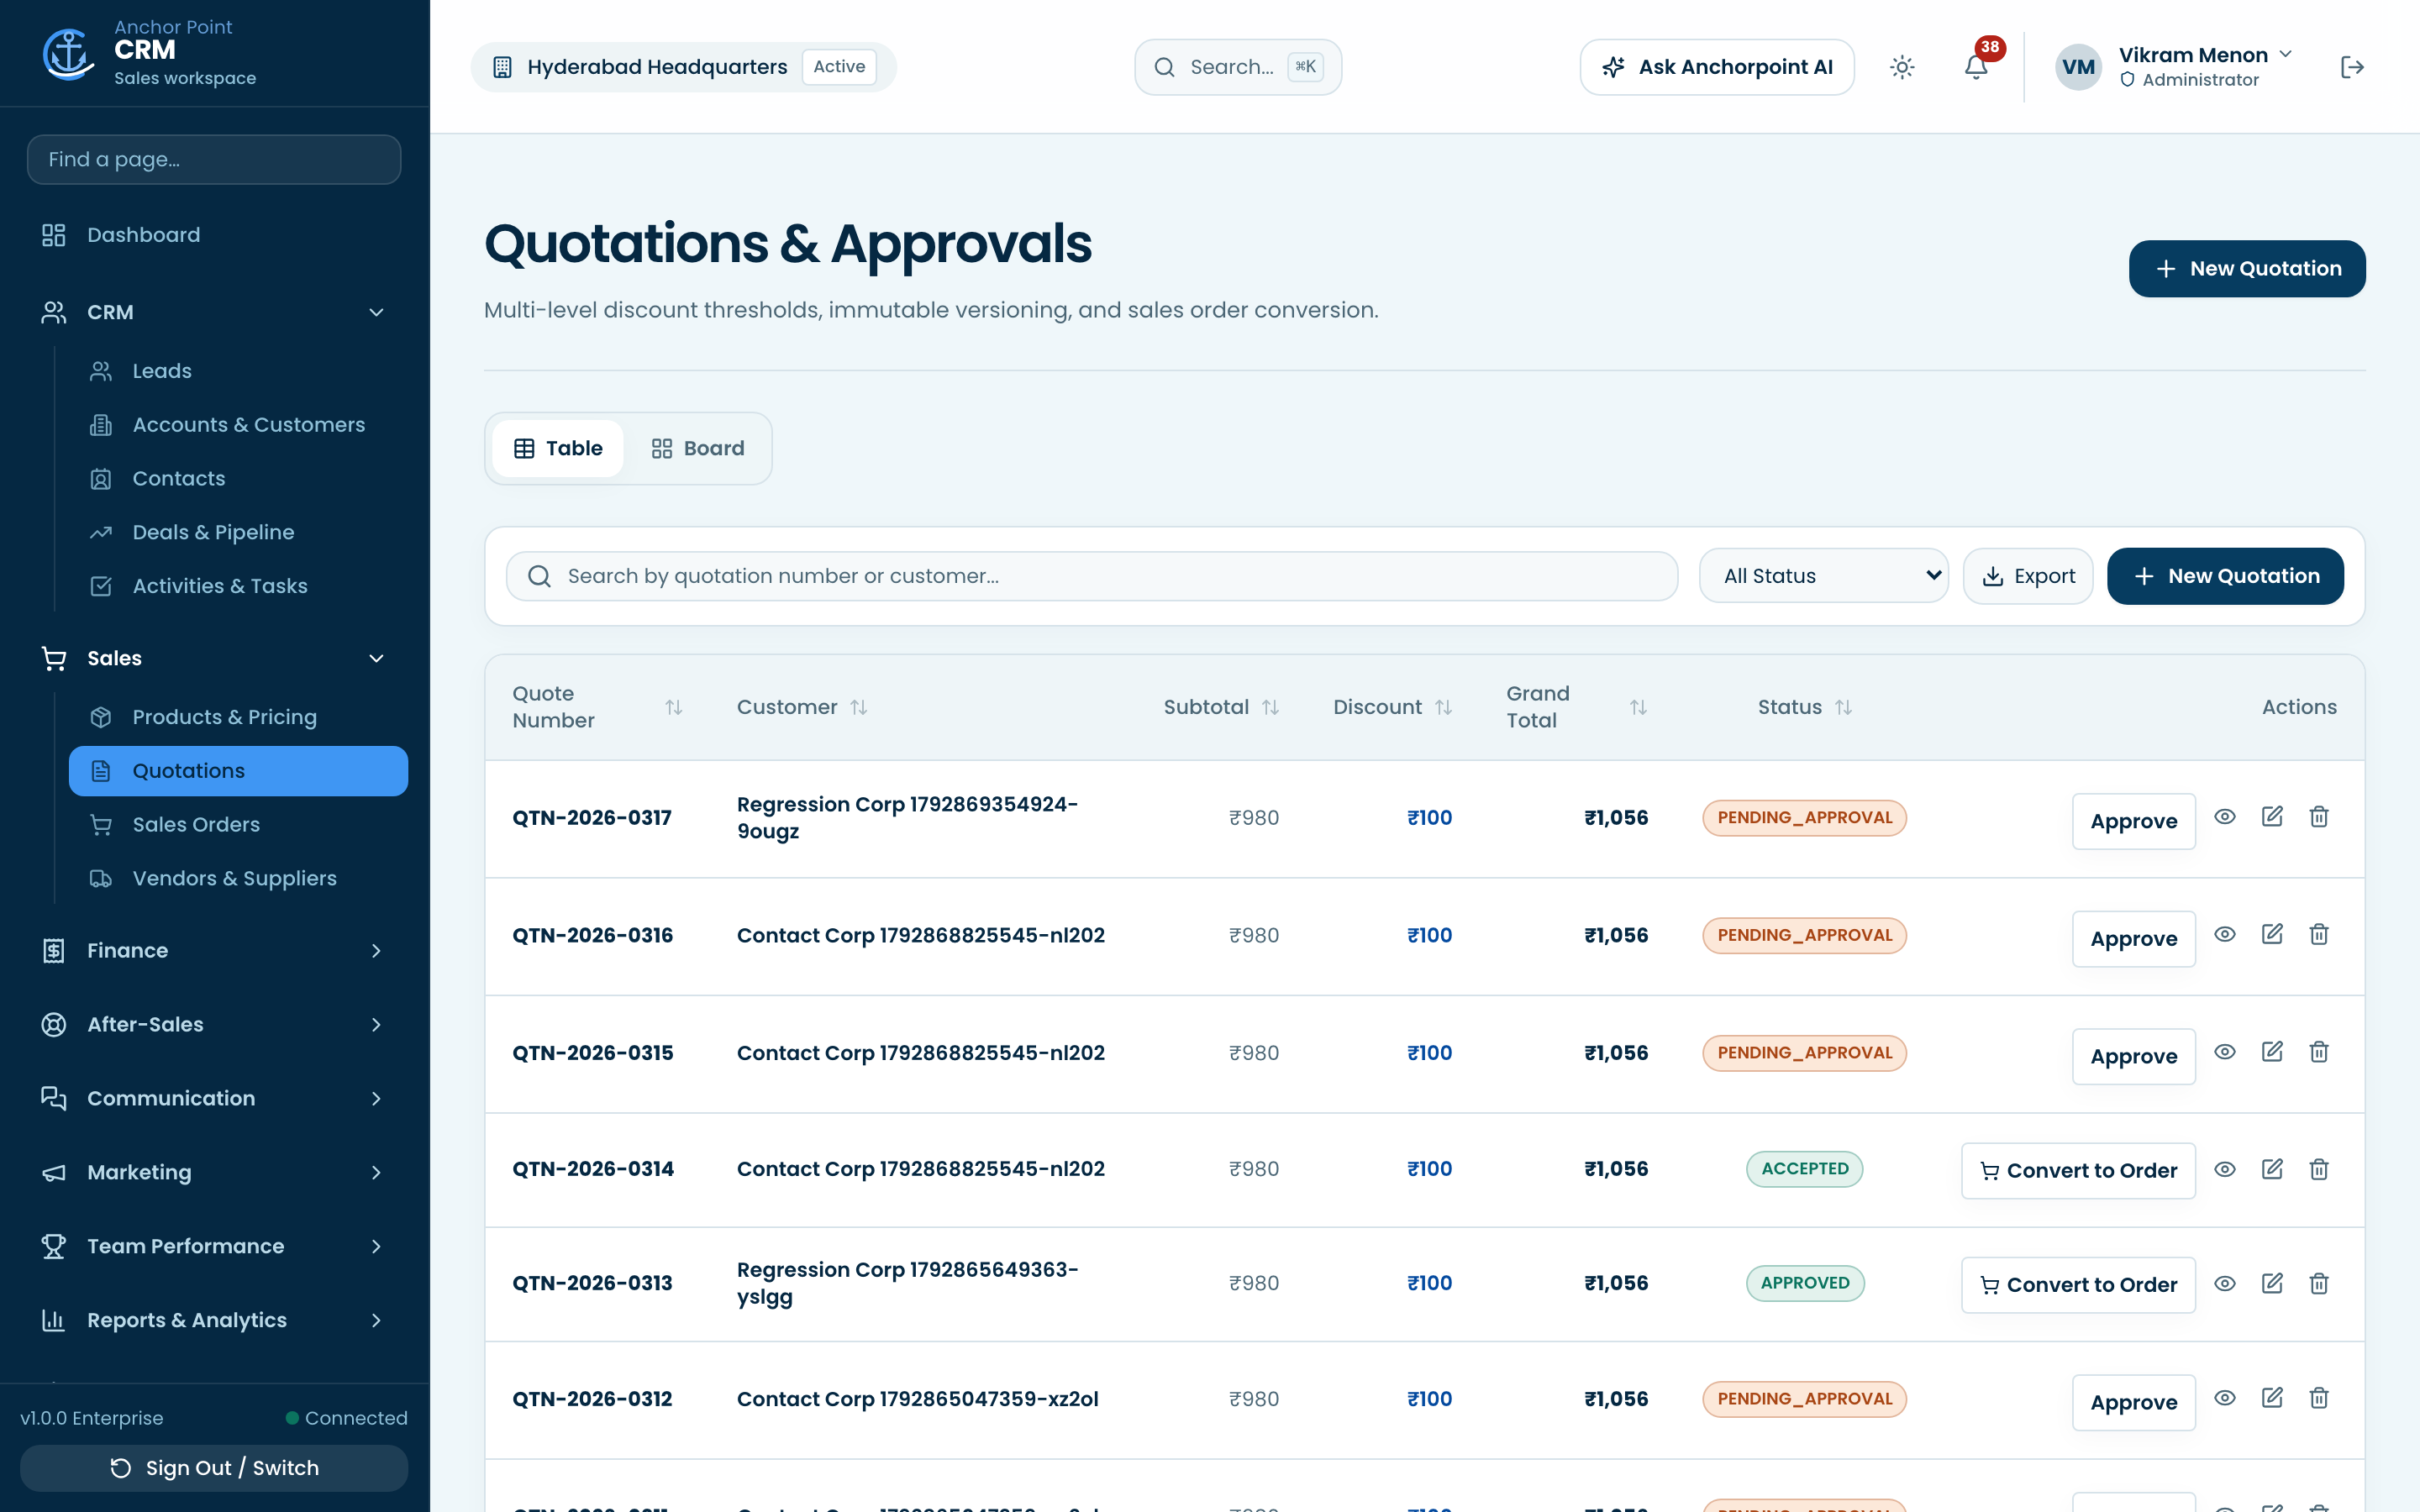Expand the Finance sidebar section
This screenshot has width=2420, height=1512.
pos(214,950)
